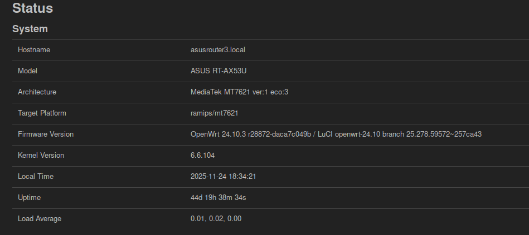529x235 pixels.
Task: Select the ASUS RT-AX53U model value
Action: click(218, 71)
